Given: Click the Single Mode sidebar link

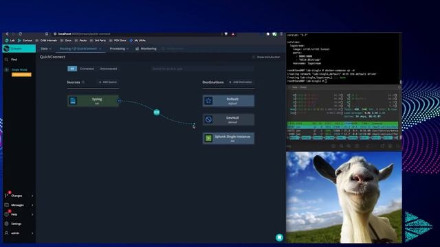Looking at the screenshot, I should (x=19, y=70).
